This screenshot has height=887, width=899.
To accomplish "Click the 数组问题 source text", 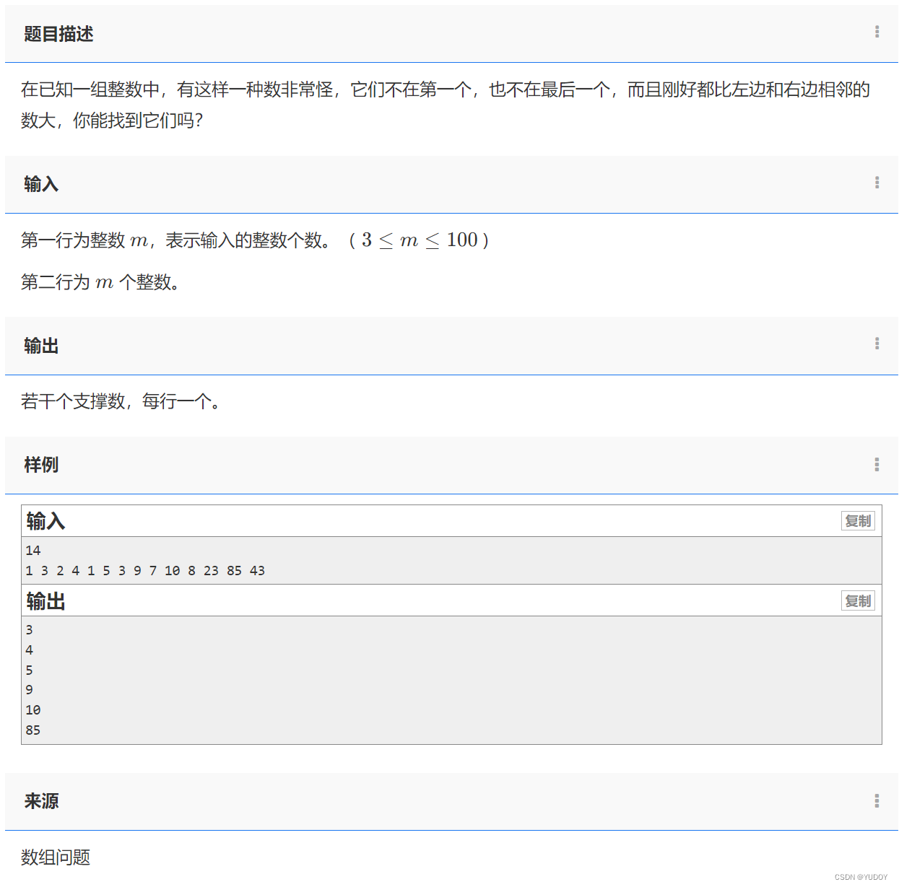I will click(56, 857).
